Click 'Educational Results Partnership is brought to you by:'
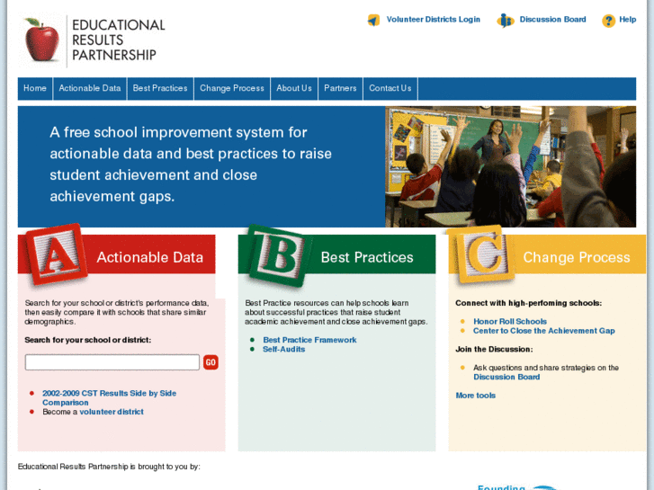 109,467
